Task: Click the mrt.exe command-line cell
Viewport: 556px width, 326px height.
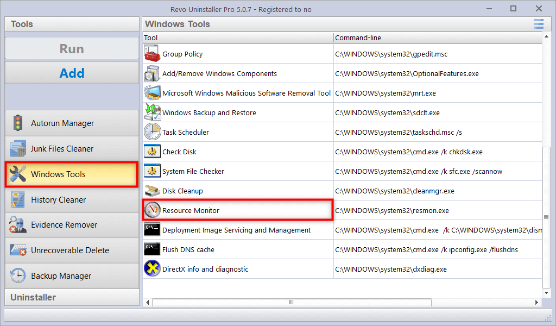Action: 438,93
